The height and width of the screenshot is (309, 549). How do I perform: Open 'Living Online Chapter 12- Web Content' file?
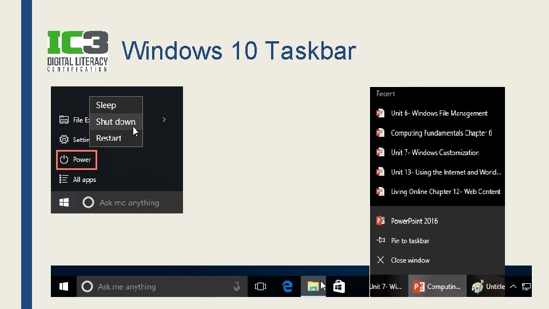tap(437, 192)
